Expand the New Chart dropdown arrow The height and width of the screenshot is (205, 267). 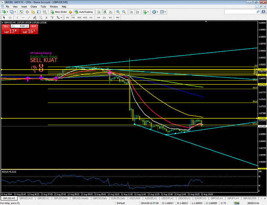(x=7, y=12)
